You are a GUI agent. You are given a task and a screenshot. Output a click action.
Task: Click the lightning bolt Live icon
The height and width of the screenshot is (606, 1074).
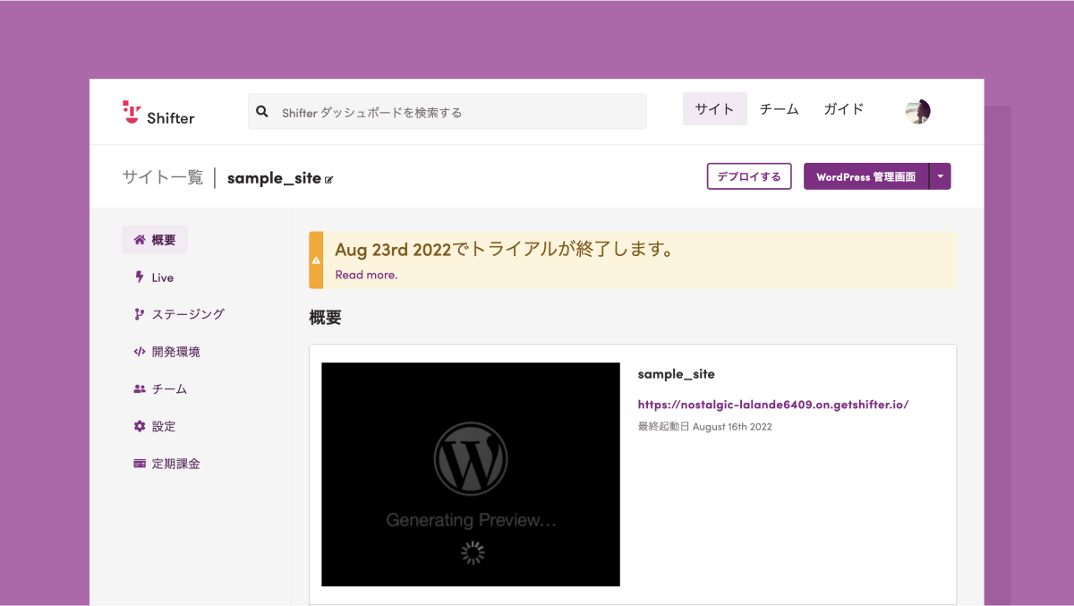140,277
